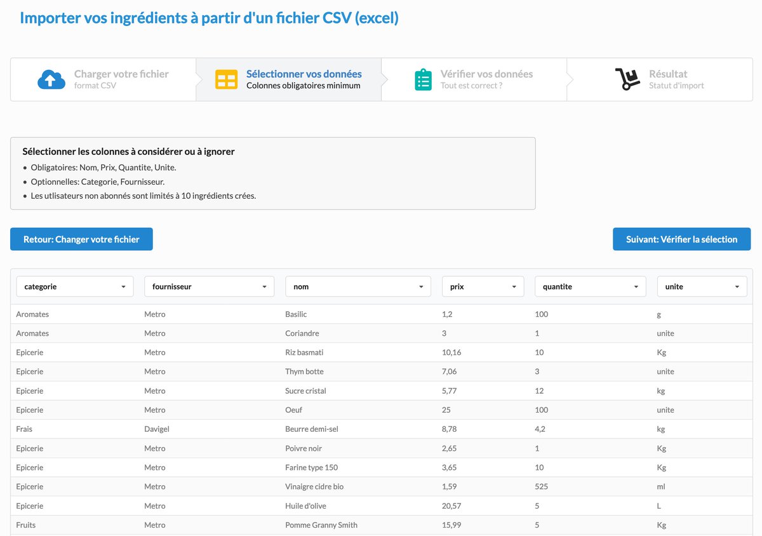Open the prix column dropdown
762x536 pixels.
tap(516, 286)
